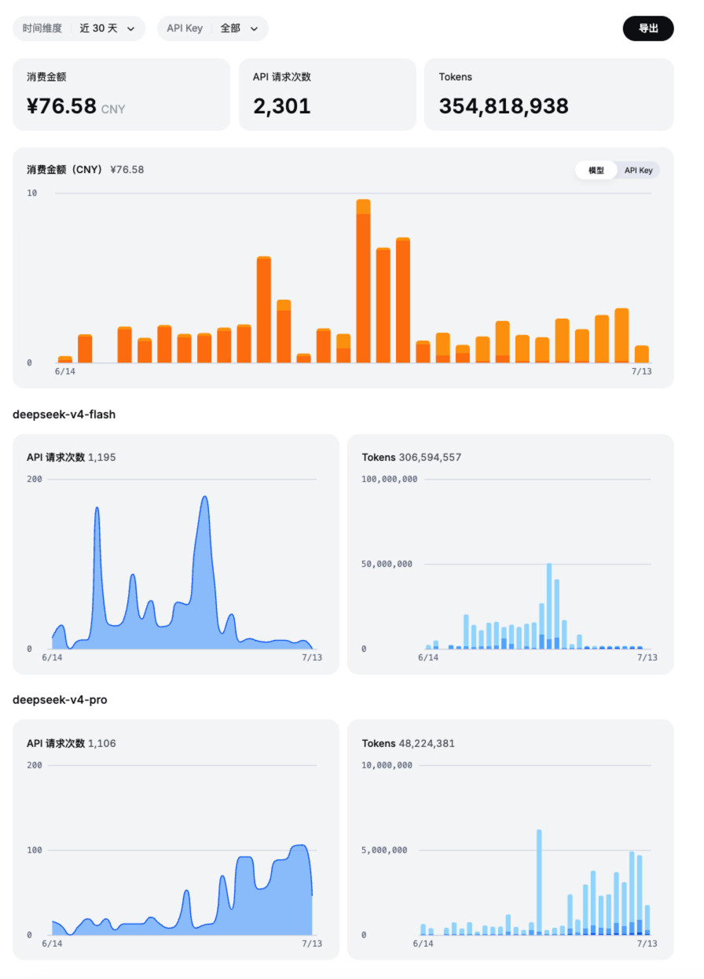Click the last orange bar near 7/13

[641, 354]
